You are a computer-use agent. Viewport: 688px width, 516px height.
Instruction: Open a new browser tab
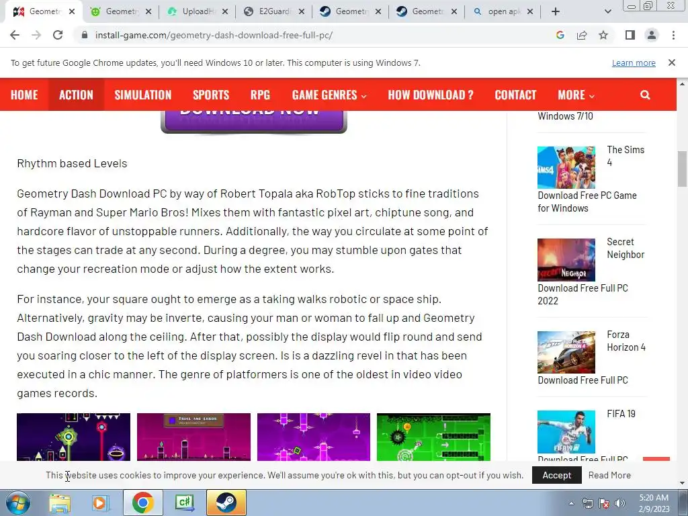click(x=556, y=11)
